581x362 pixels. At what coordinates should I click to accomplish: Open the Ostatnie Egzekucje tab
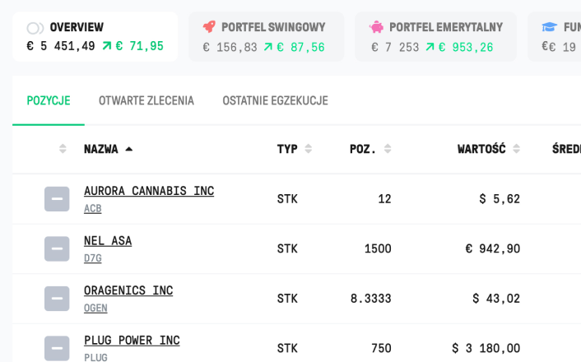(x=275, y=101)
